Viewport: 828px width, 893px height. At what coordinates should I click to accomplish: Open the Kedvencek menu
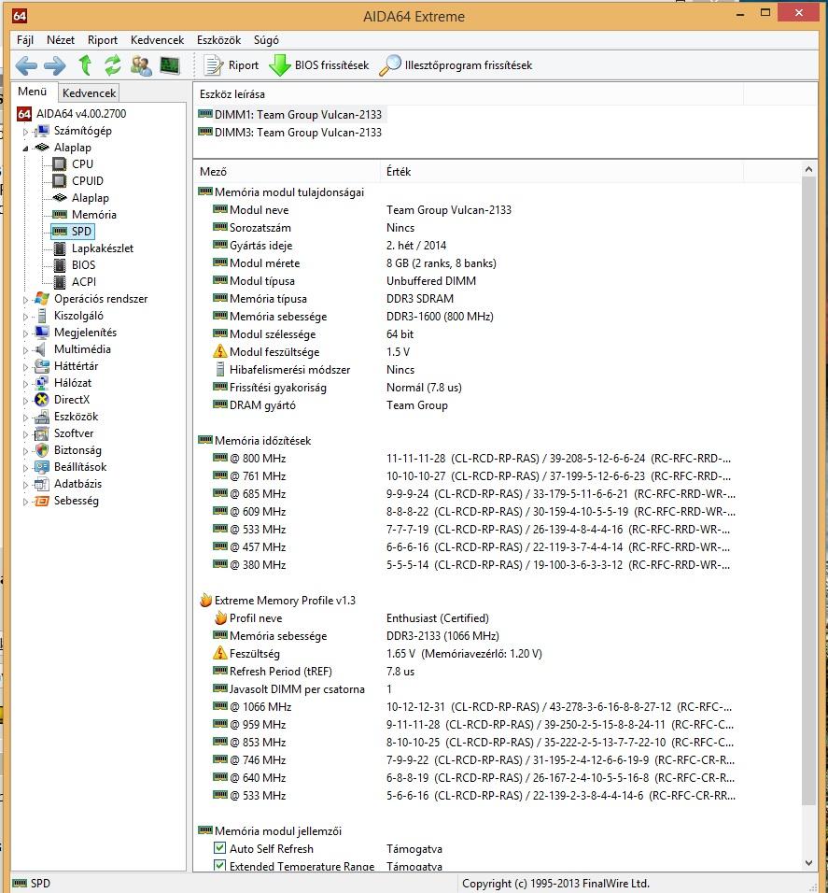[x=157, y=40]
